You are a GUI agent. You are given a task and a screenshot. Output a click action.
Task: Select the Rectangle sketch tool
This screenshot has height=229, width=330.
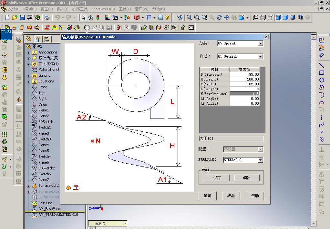pos(321,72)
